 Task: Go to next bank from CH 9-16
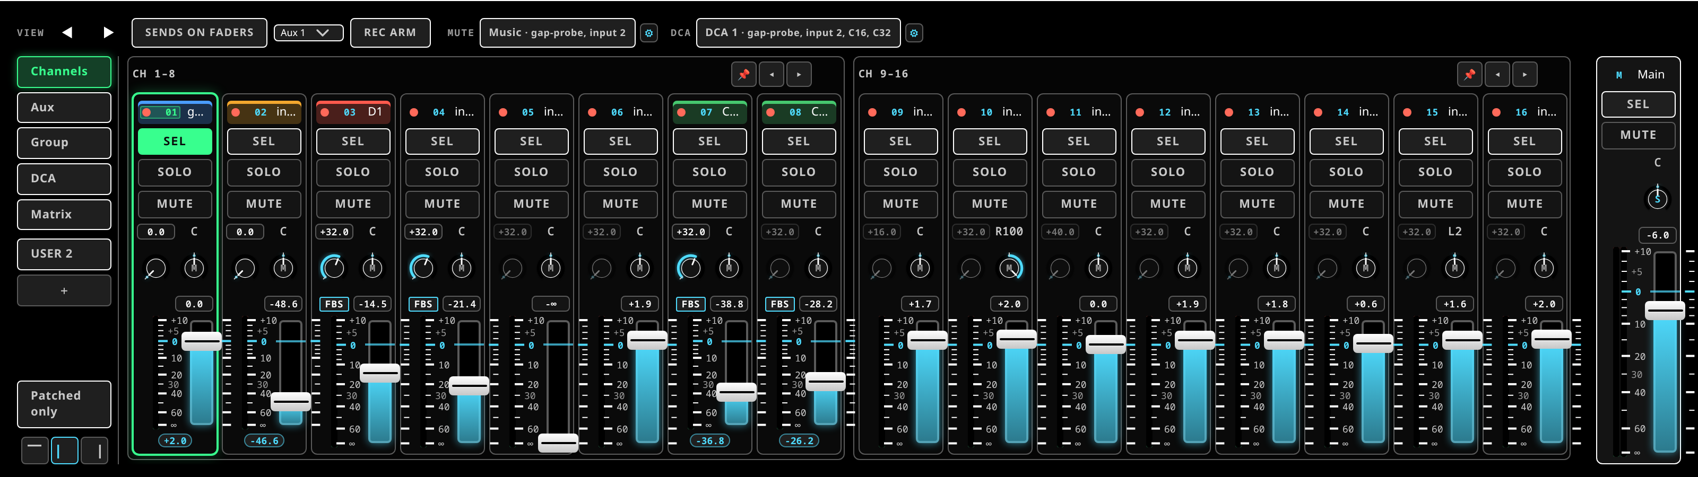tap(1524, 74)
